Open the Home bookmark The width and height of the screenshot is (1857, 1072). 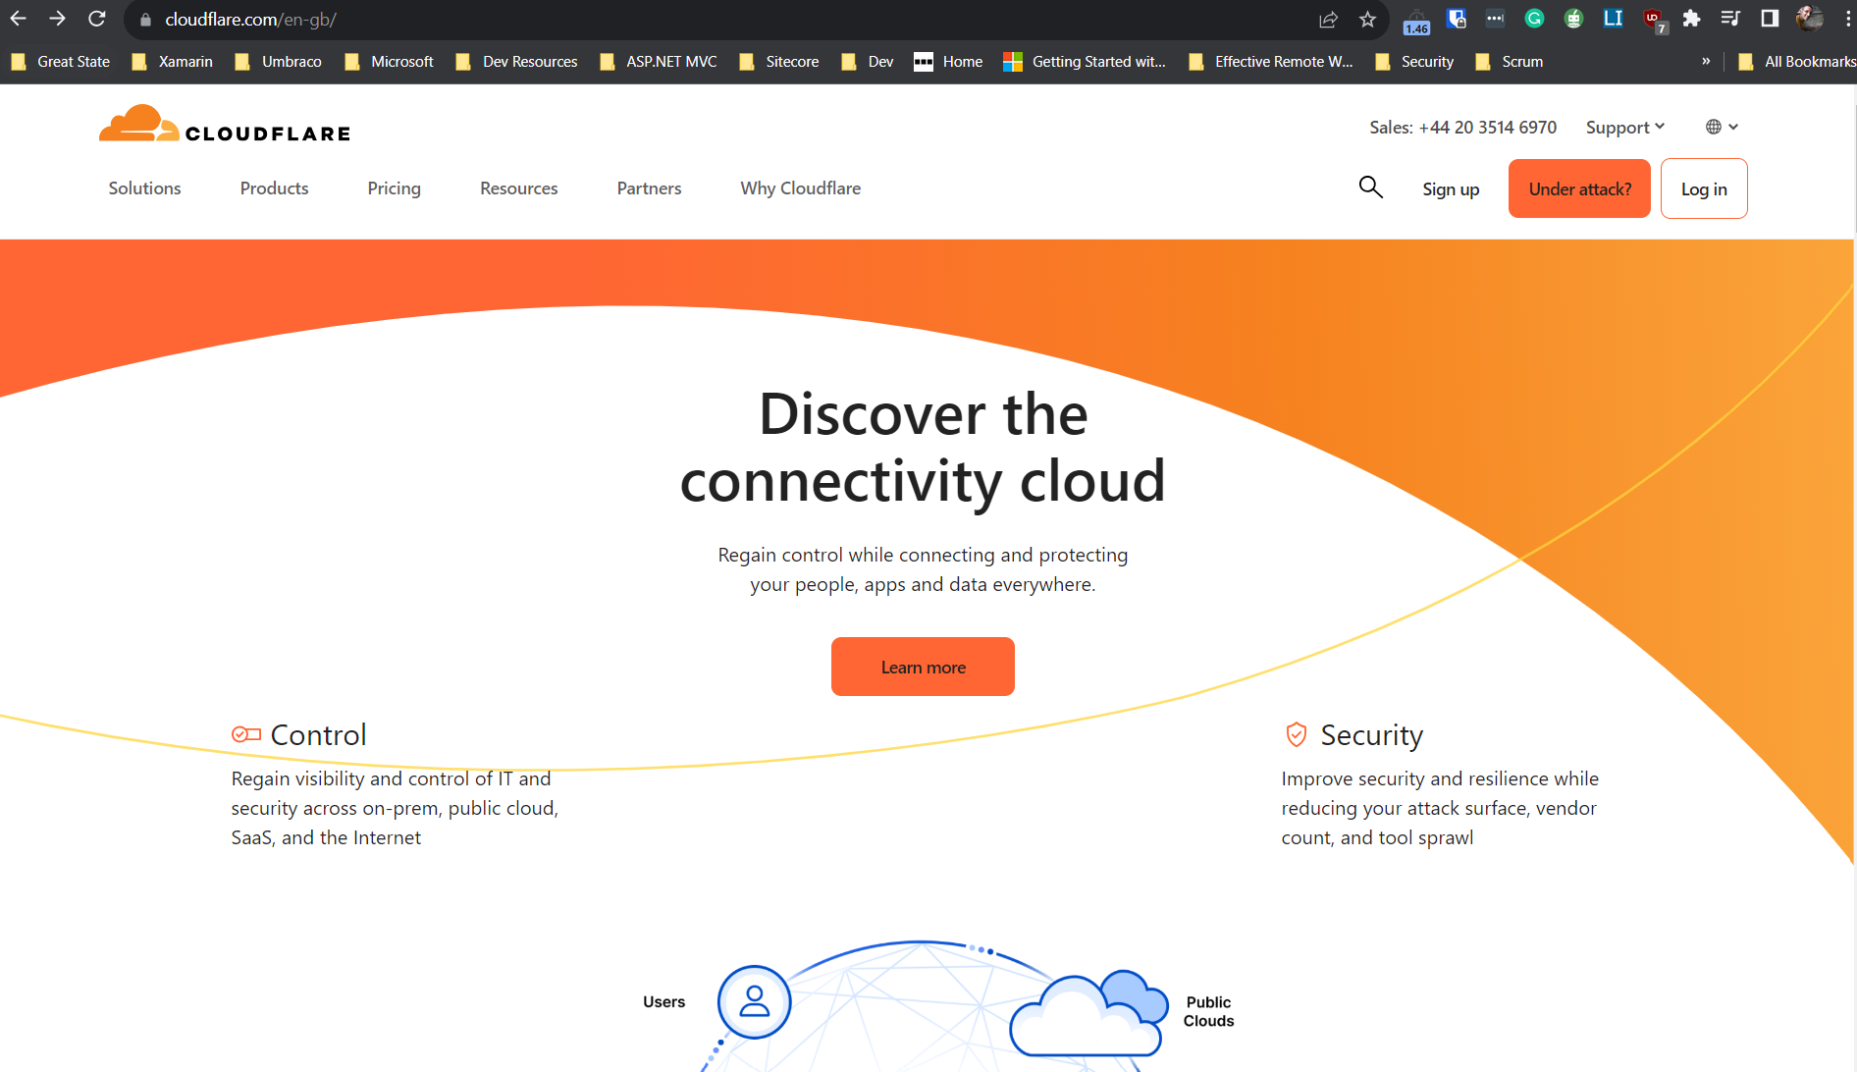click(x=948, y=61)
